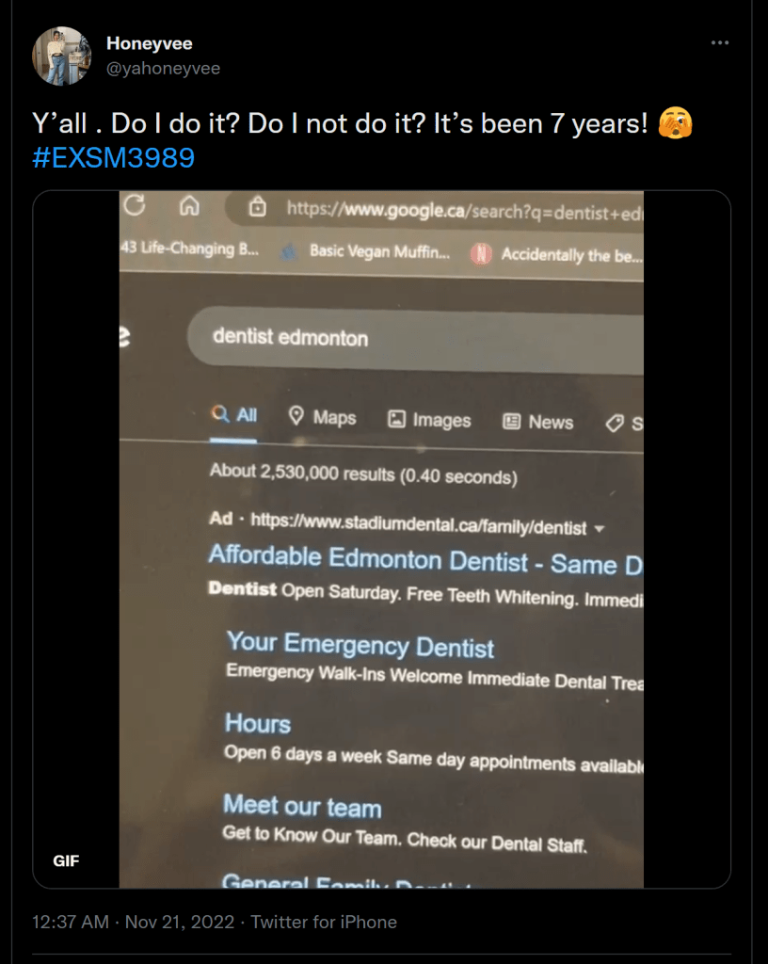Click the browser home icon in the GIF
768x964 pixels.
click(x=188, y=205)
